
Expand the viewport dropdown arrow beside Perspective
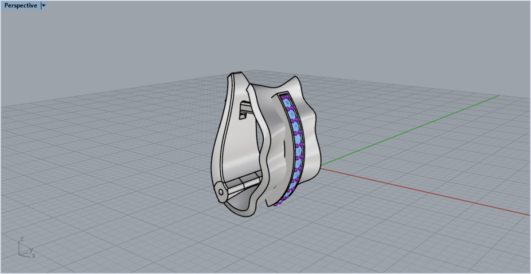(43, 6)
